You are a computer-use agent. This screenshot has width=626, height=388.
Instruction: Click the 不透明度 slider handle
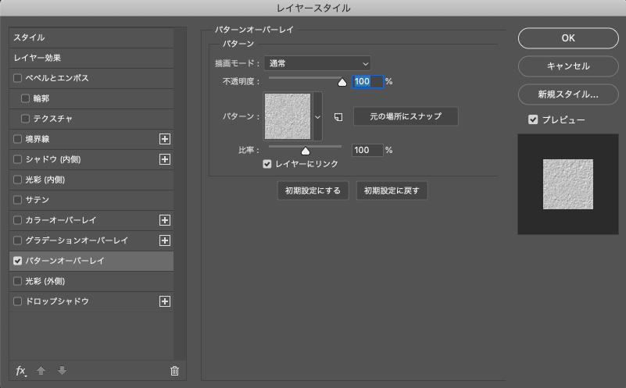coord(342,82)
